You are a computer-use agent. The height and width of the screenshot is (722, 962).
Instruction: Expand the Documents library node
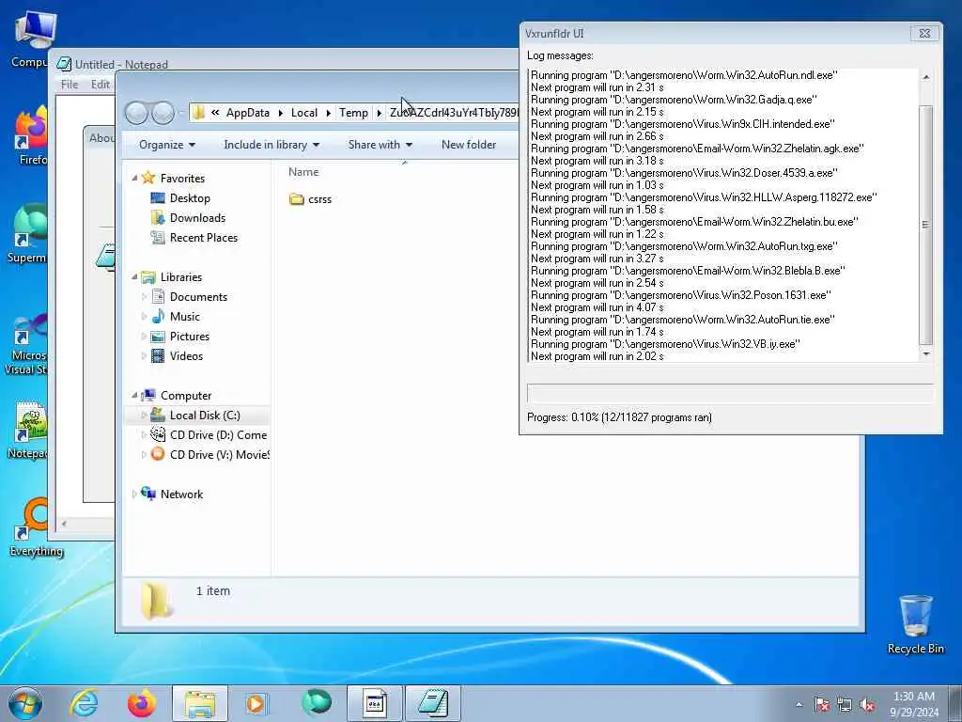point(144,296)
